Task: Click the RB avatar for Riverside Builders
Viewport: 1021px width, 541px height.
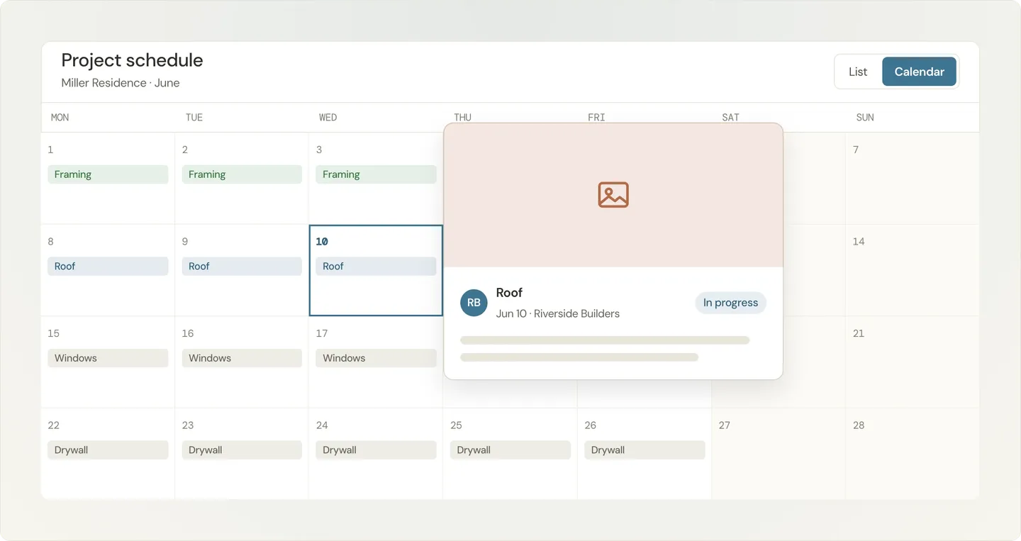Action: point(474,303)
